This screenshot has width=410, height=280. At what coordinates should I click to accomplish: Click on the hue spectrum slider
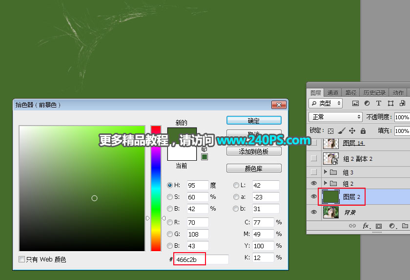point(156,189)
